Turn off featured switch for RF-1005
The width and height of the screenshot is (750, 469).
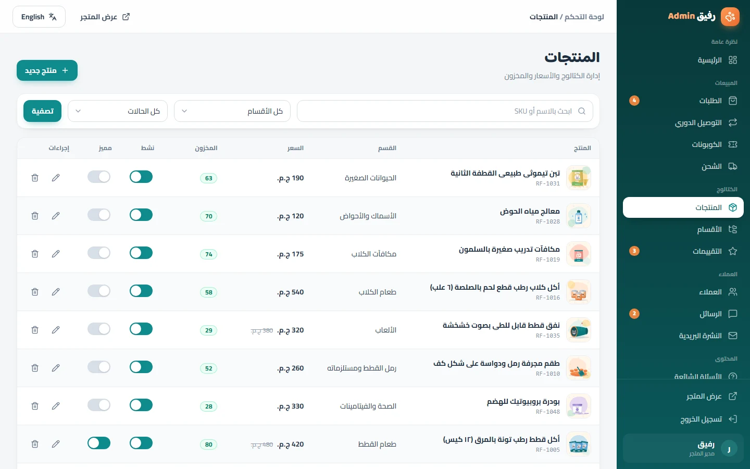tap(99, 443)
